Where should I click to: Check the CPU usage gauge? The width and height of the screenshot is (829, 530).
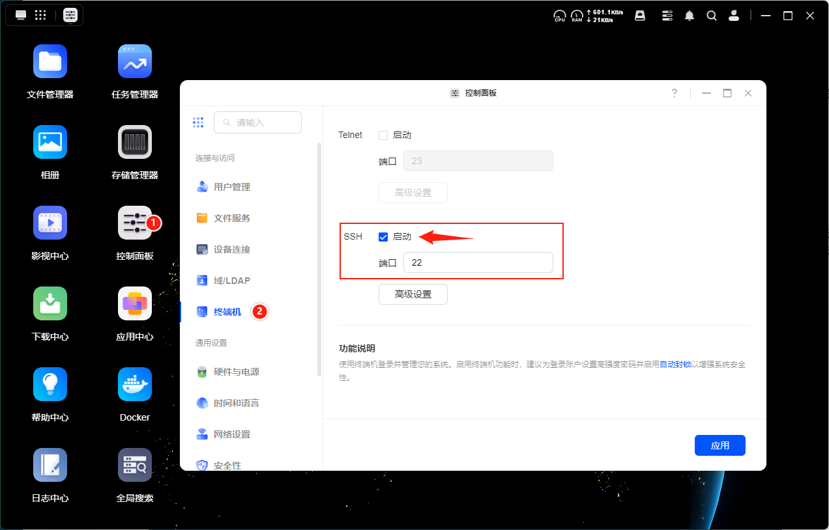[x=560, y=16]
